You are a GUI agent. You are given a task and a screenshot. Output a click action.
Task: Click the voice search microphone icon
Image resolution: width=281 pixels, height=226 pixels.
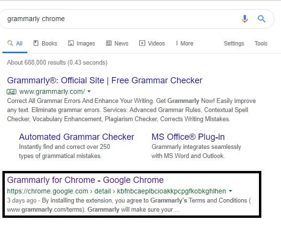coord(245,19)
